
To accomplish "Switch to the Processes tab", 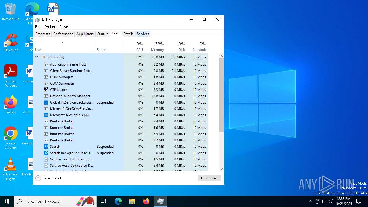I will pyautogui.click(x=43, y=34).
